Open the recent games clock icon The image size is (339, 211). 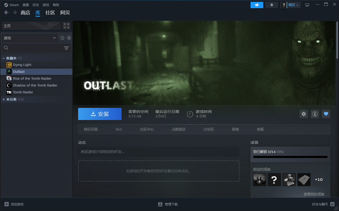pos(62,38)
